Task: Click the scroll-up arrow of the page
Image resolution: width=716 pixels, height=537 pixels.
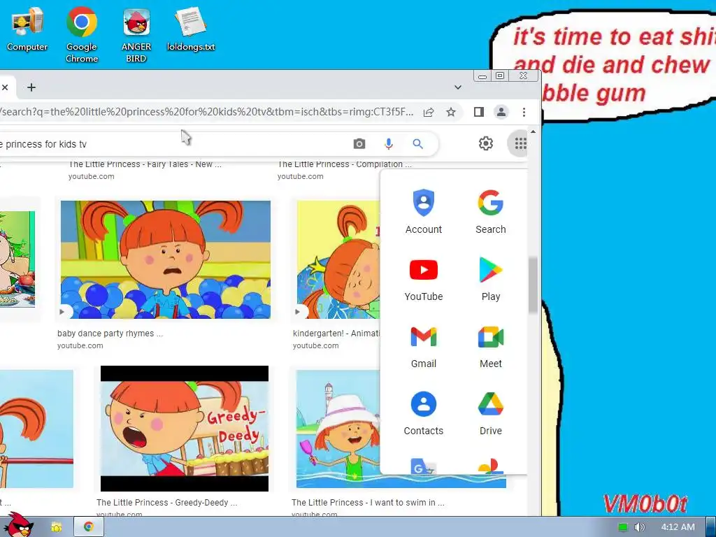Action: coord(533,132)
